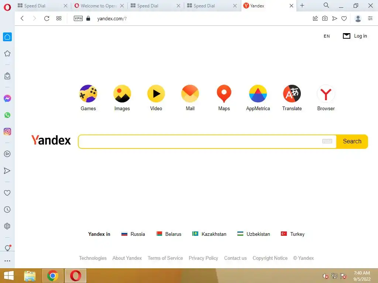Open the Technologies footer link

[93, 258]
